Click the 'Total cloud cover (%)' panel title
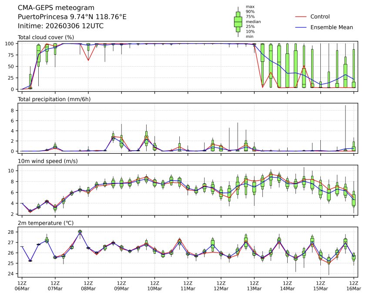This screenshot has height=296, width=366. [46, 37]
